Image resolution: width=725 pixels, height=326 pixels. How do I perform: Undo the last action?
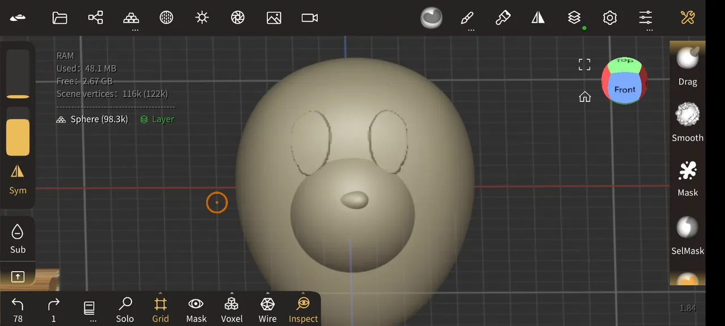18,310
